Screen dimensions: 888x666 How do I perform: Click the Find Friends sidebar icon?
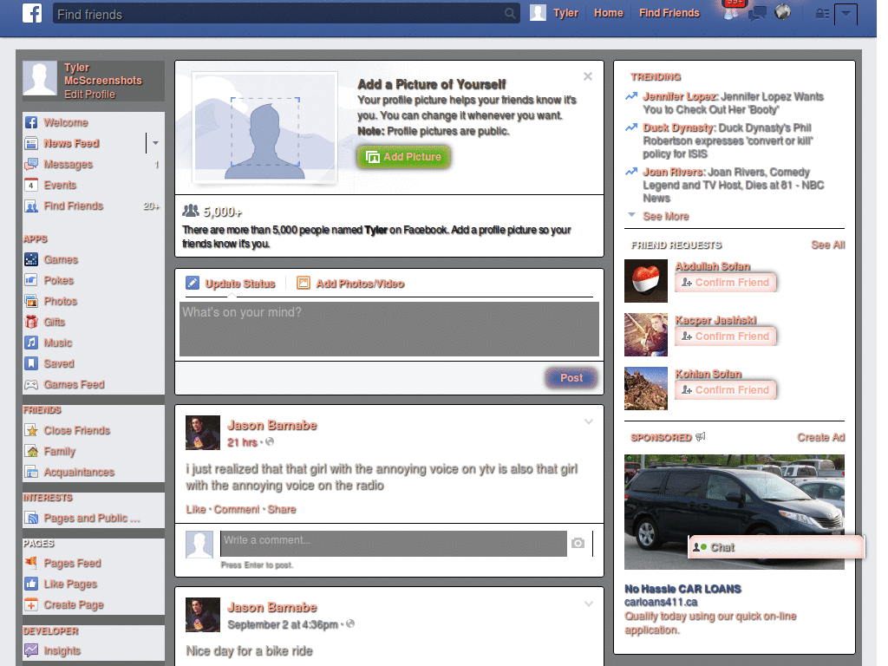click(31, 206)
